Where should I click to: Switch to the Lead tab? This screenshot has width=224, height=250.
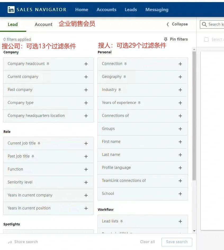pos(13,24)
